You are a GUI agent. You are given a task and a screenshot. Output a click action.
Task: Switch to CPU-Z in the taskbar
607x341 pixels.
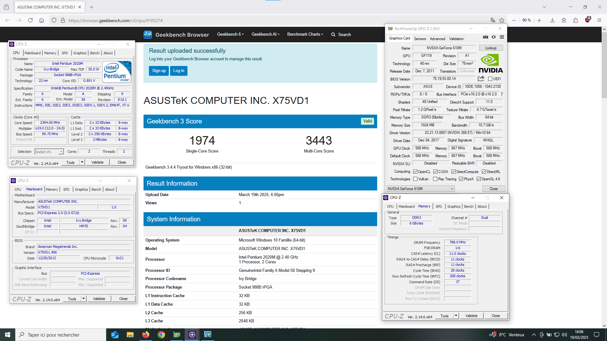click(x=192, y=335)
